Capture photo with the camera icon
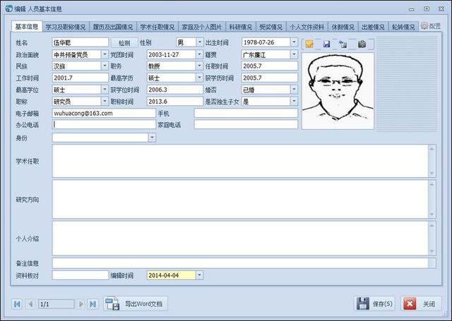The width and height of the screenshot is (452, 321). point(362,44)
